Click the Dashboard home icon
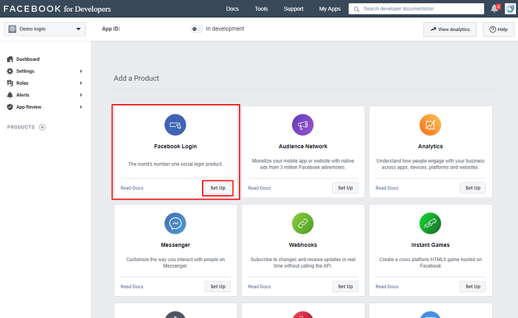 (10, 59)
